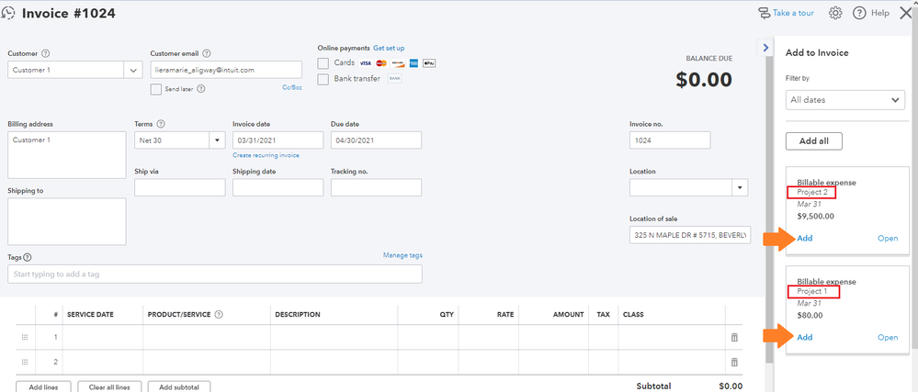Open the Project 1 billable expense

pyautogui.click(x=888, y=337)
